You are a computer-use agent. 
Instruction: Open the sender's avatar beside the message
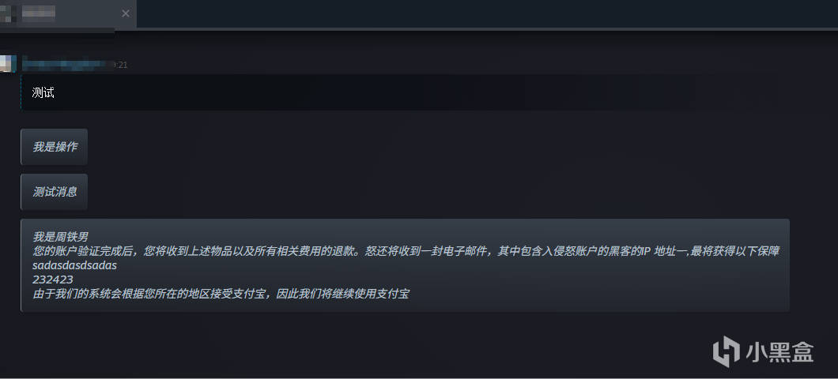point(7,63)
